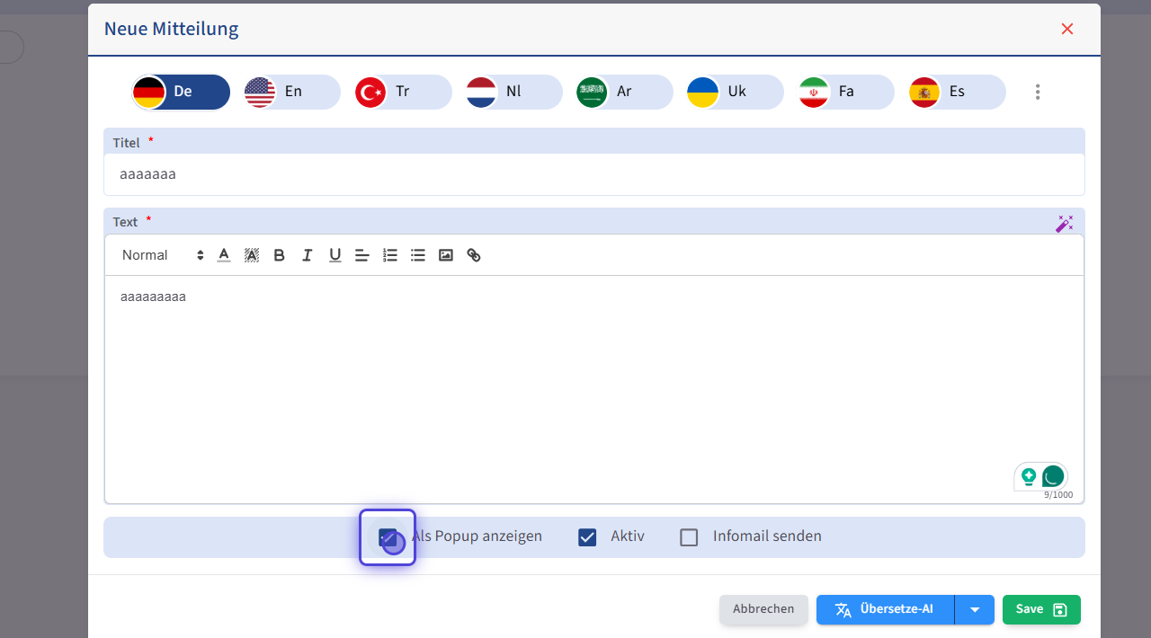Viewport: 1151px width, 638px height.
Task: Save the new message
Action: coord(1041,609)
